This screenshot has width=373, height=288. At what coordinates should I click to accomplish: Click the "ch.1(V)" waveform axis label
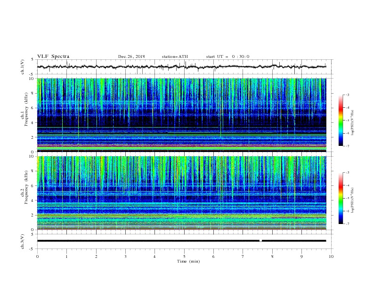tap(23, 67)
